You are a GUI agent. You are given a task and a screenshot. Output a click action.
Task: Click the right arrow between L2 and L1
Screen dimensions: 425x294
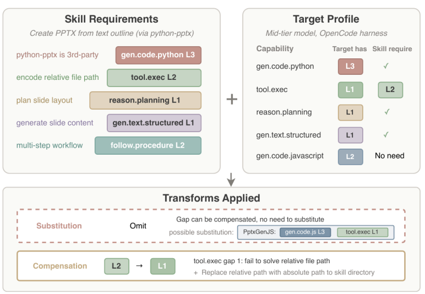click(x=139, y=266)
